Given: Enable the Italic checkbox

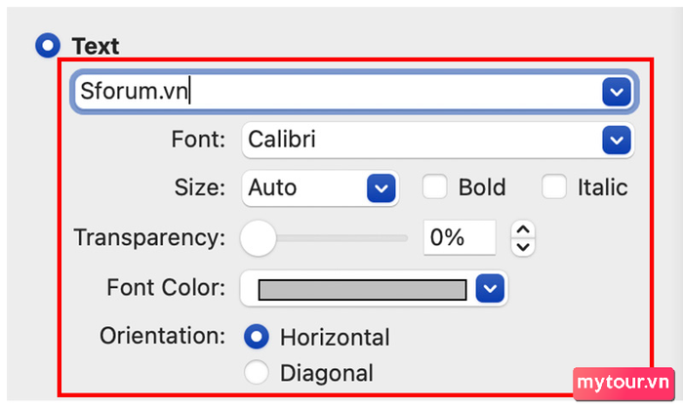Looking at the screenshot, I should [x=554, y=187].
